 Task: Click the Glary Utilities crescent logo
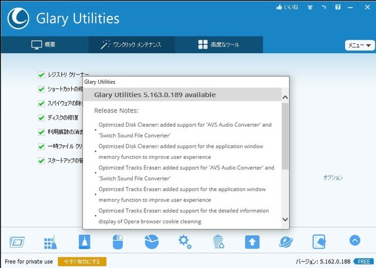[x=18, y=18]
